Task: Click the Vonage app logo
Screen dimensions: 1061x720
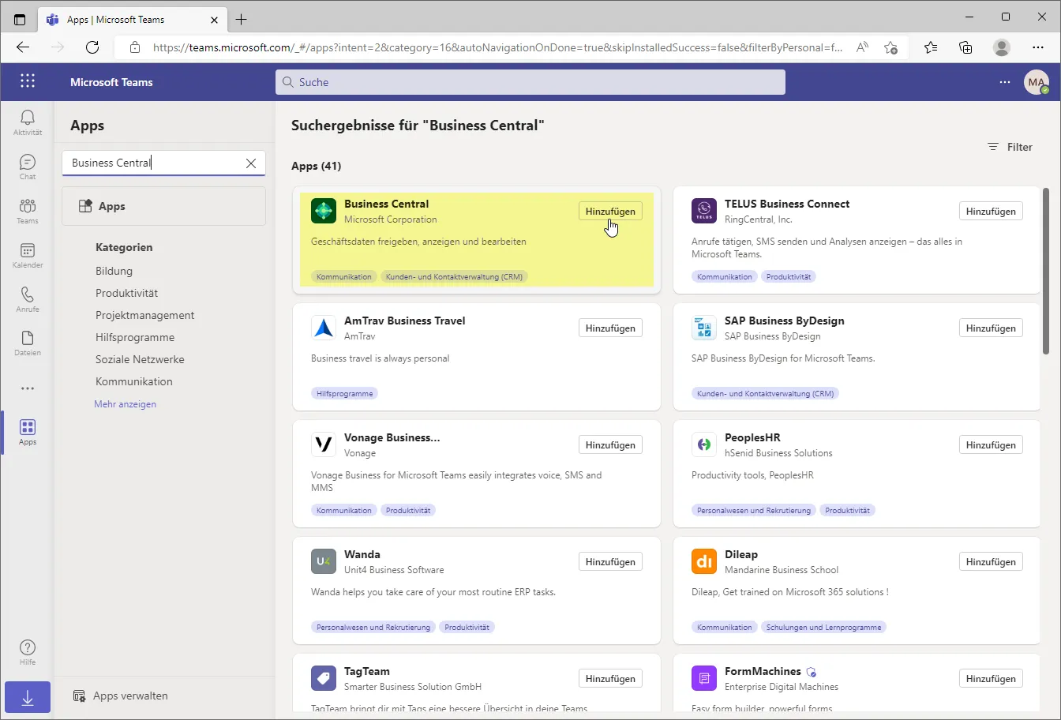Action: pyautogui.click(x=324, y=444)
